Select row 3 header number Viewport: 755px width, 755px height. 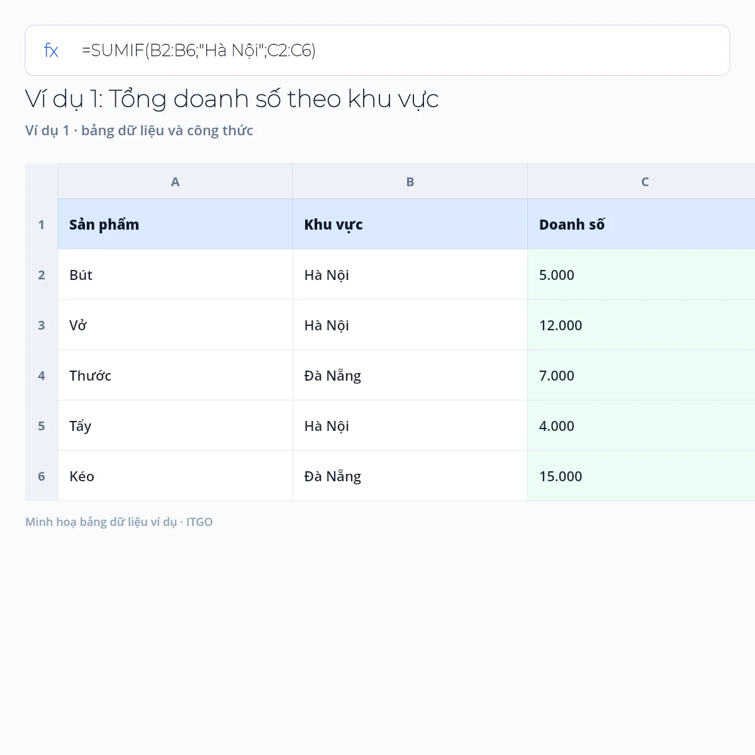(x=42, y=325)
